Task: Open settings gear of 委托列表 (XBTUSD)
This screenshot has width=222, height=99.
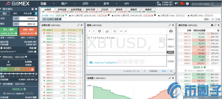Action: tap(212, 25)
